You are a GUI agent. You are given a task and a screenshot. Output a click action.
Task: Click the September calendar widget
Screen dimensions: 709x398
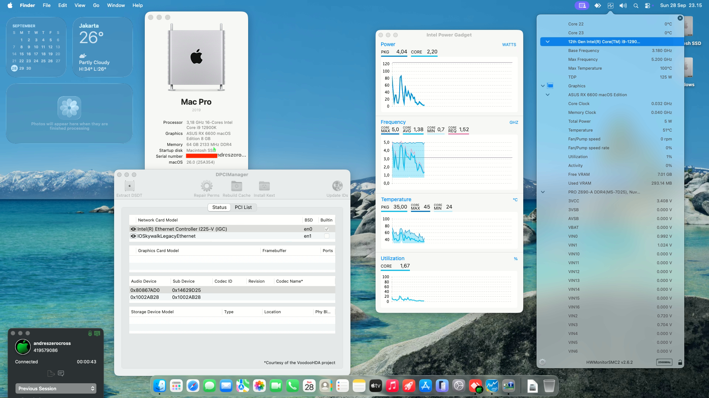click(36, 47)
